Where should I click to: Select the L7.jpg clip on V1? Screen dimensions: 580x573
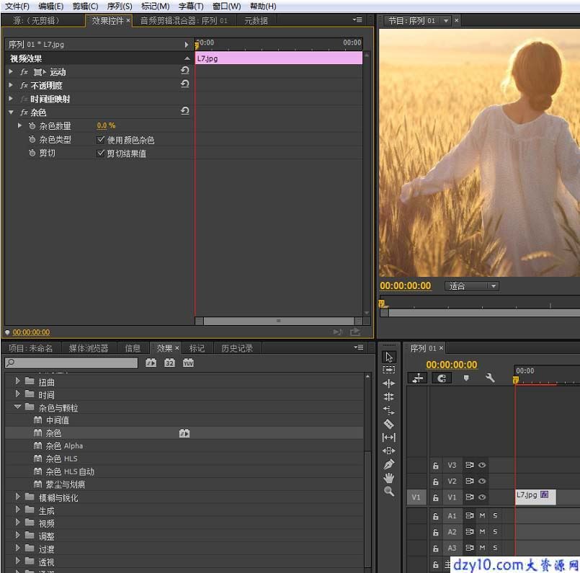pyautogui.click(x=535, y=497)
